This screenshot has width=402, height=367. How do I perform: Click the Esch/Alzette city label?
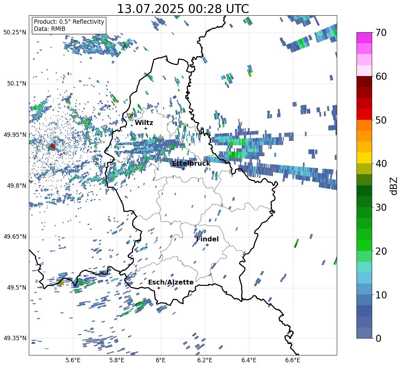[x=171, y=282]
